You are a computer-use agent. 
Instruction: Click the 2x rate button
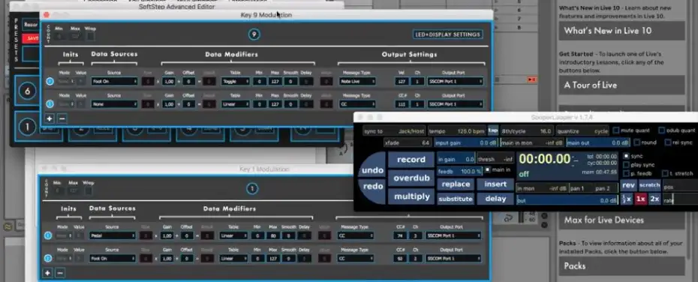click(x=654, y=199)
